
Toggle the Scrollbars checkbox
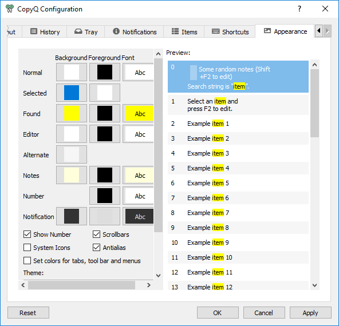[x=96, y=234]
